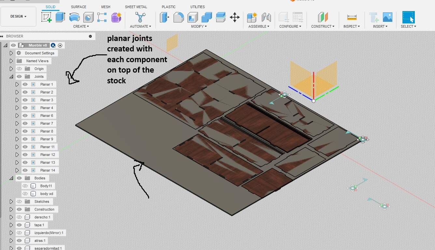Image resolution: width=435 pixels, height=250 pixels.
Task: Select the Create Sketch tool
Action: tap(47, 17)
